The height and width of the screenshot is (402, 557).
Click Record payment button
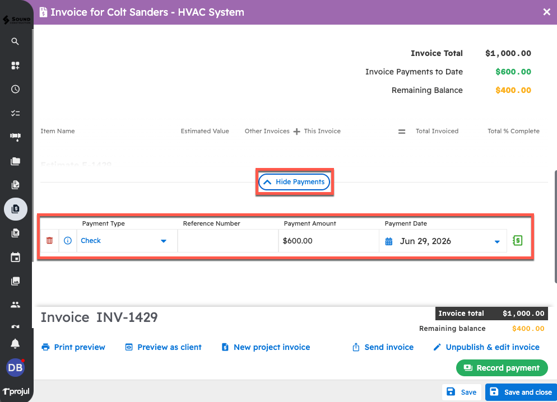(x=502, y=368)
